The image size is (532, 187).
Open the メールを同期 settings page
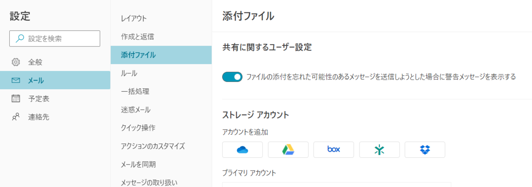[x=161, y=164]
